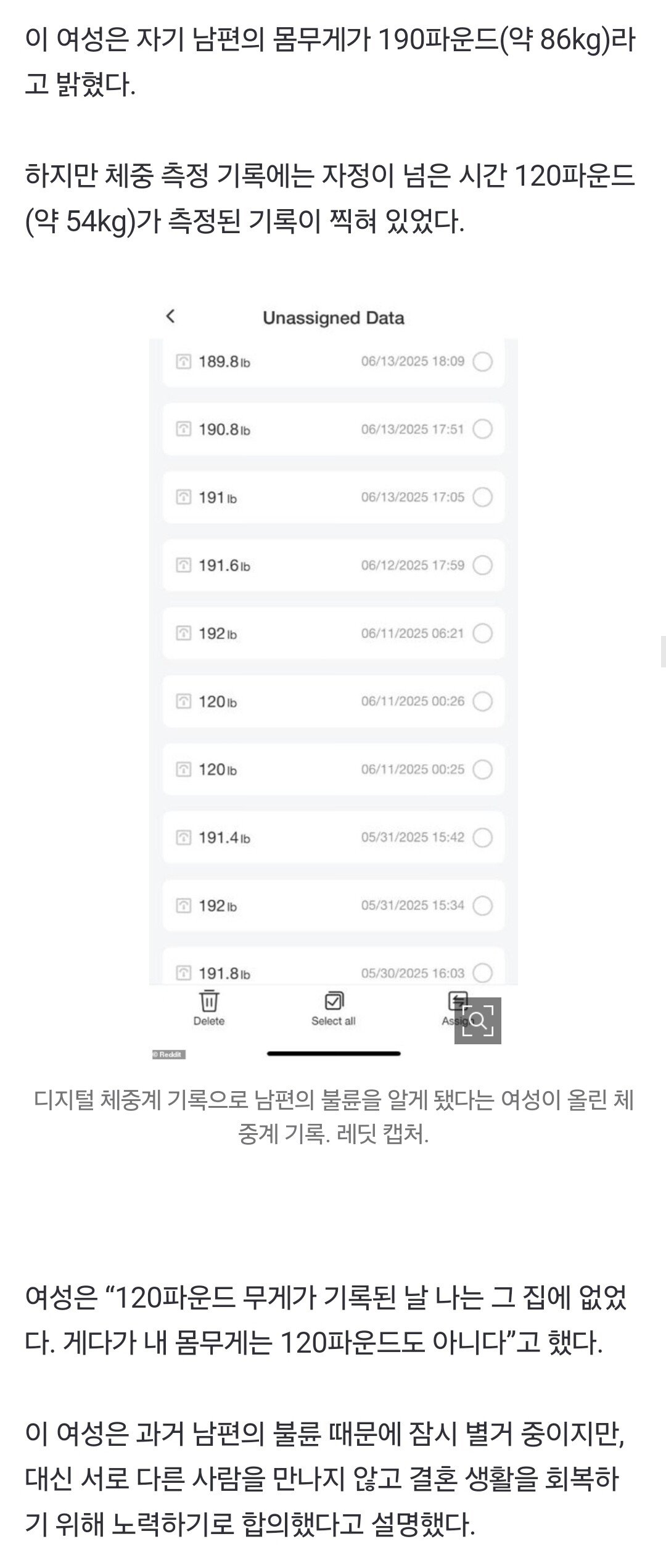Screen dimensions: 666x1555
Task: Click the scale icon beside 191.6 lb
Action: [x=184, y=565]
